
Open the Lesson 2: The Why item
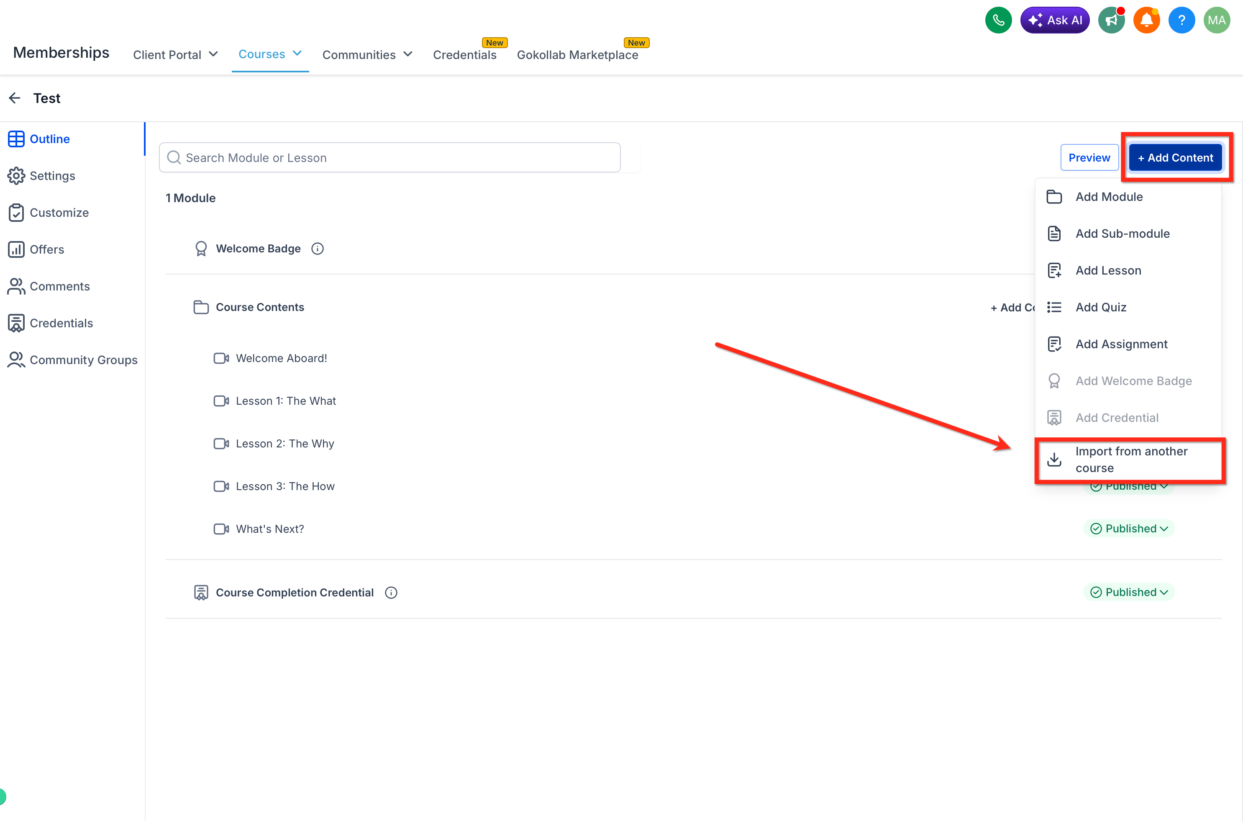(x=284, y=444)
